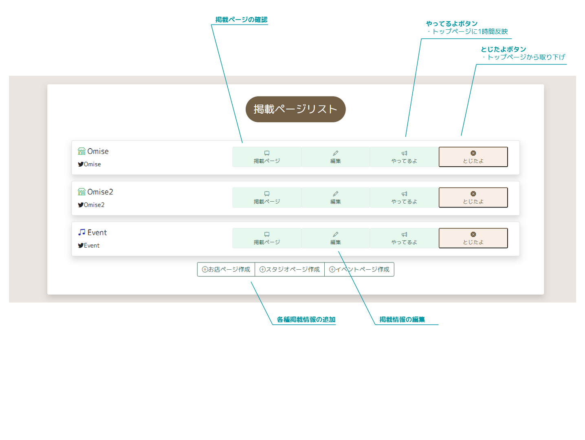Select the Omise title text

(x=98, y=151)
